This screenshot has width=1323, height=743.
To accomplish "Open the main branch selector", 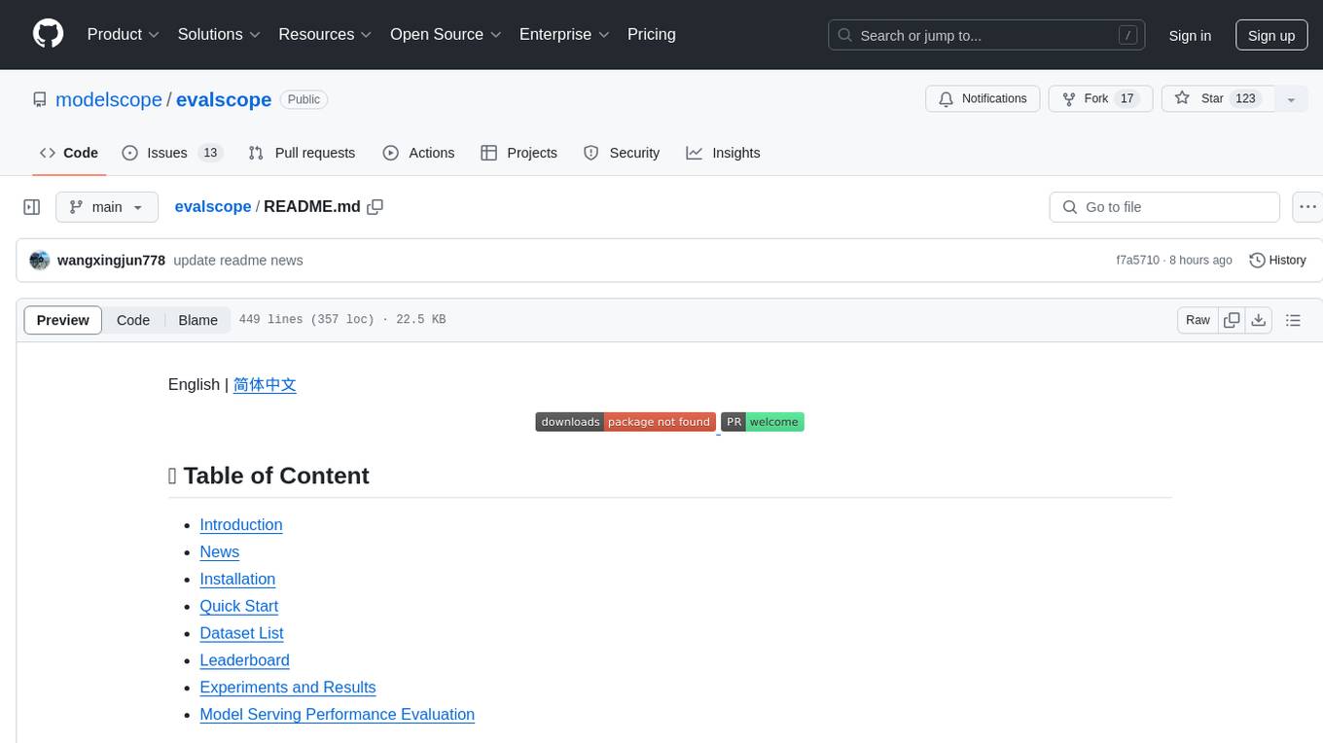I will (107, 207).
